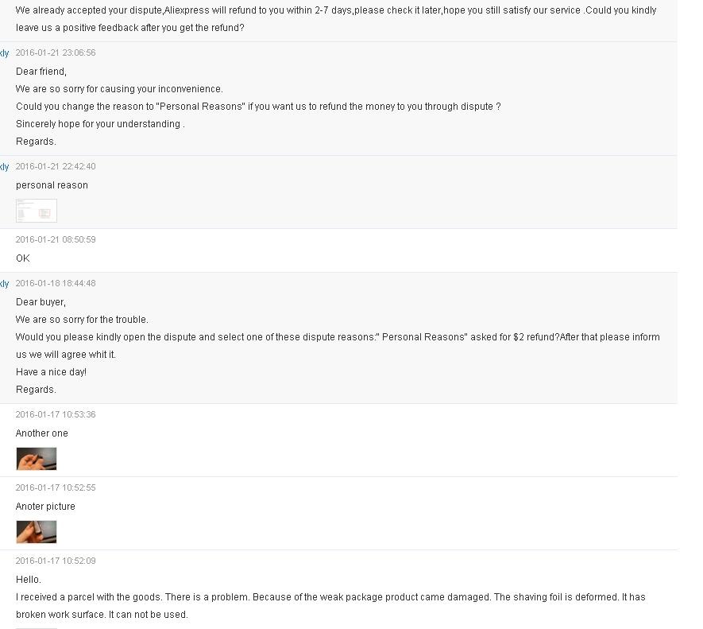Click "We are so sorry for the trouble."
This screenshot has width=703, height=629.
tap(82, 319)
